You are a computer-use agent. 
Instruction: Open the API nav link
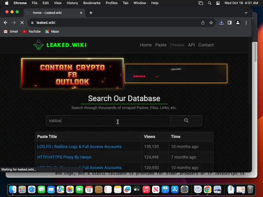point(191,45)
